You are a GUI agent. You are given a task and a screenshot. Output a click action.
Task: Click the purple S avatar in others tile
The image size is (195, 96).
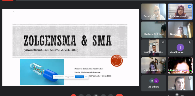coord(156,81)
